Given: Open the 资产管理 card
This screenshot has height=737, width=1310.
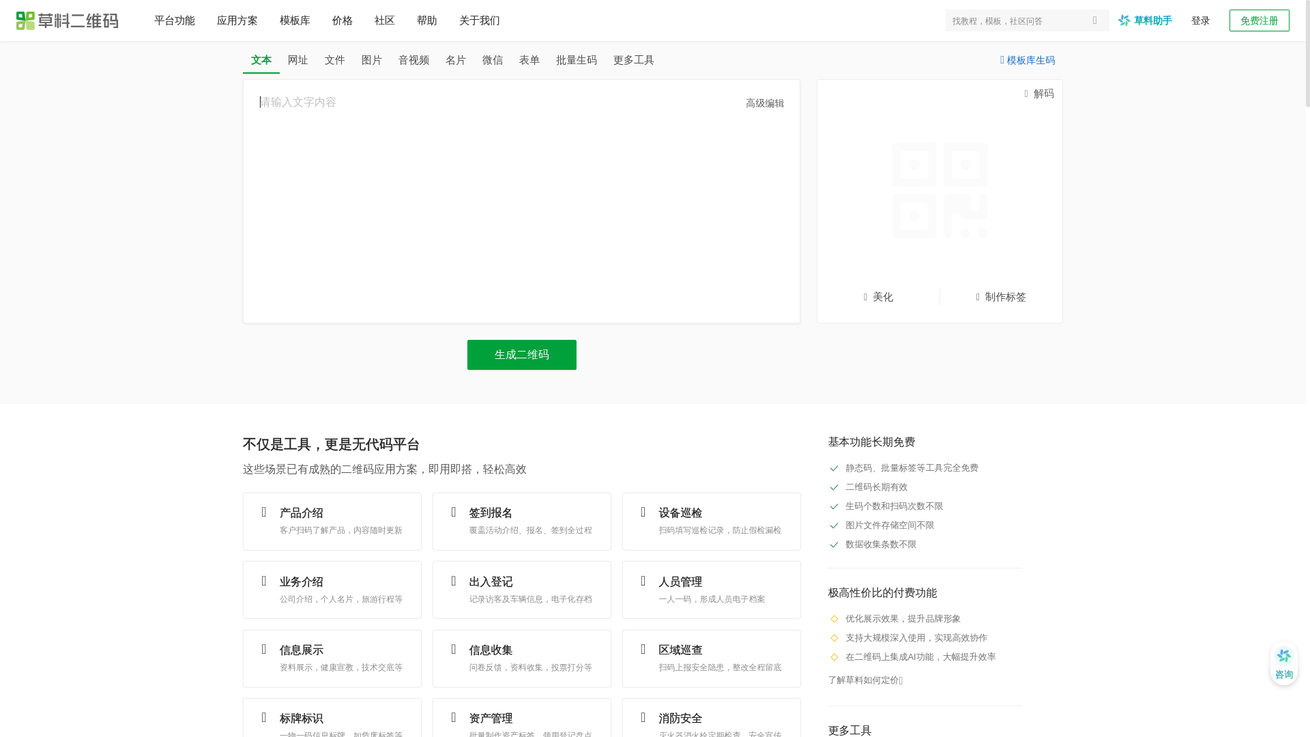Looking at the screenshot, I should coord(522,718).
